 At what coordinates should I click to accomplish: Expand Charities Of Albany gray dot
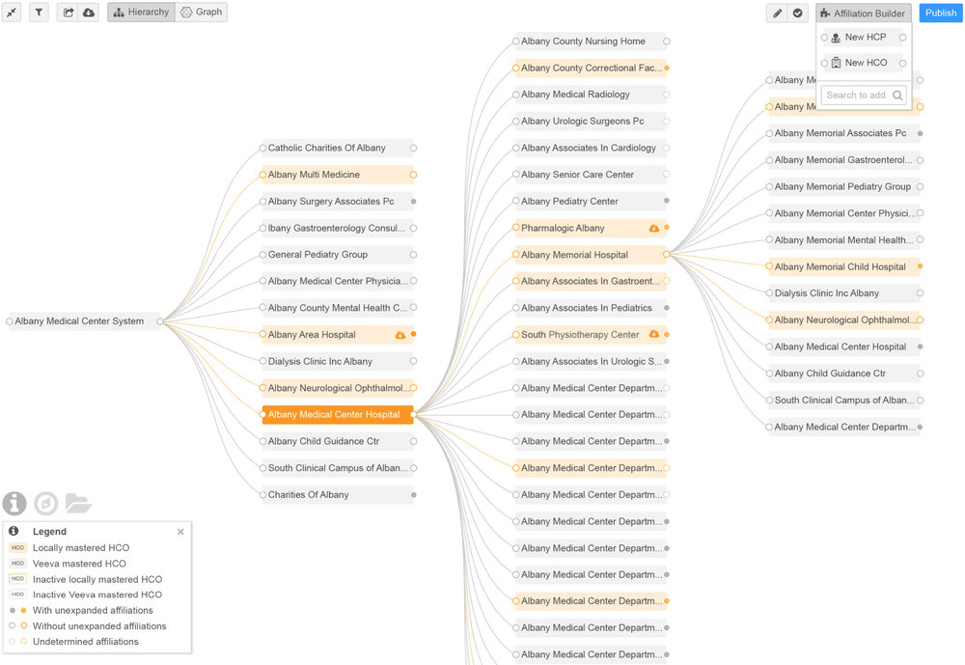(414, 495)
